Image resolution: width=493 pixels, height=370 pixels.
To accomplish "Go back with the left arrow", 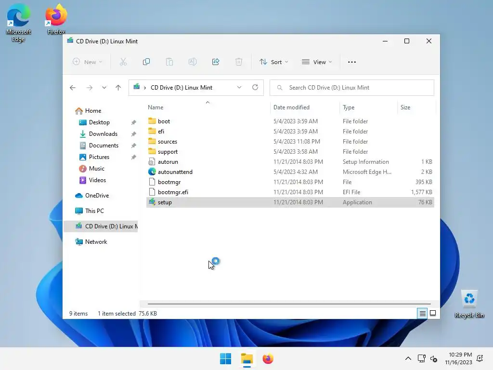I will coord(73,88).
